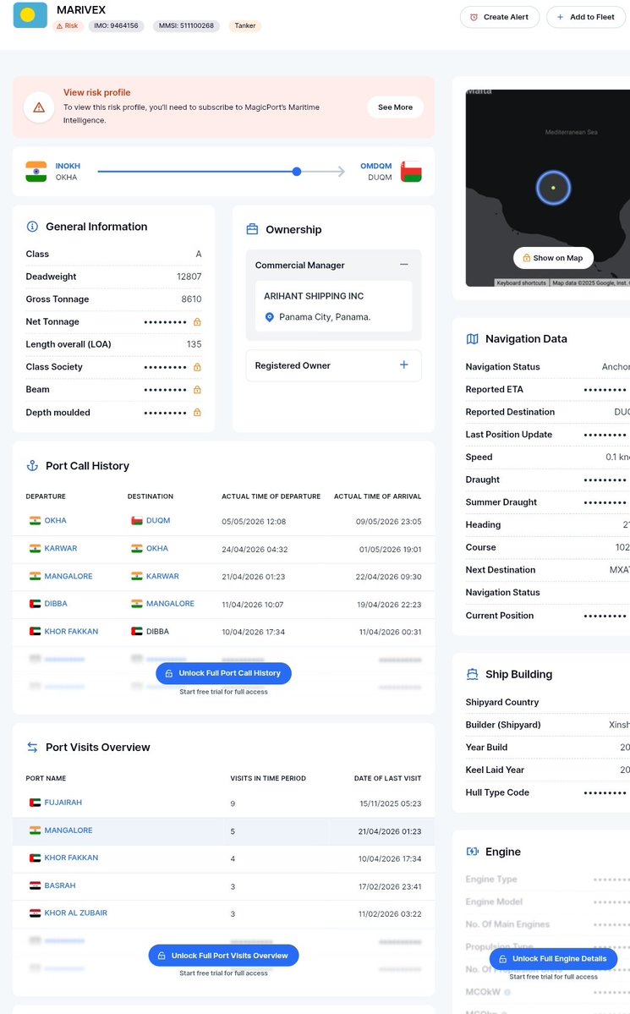Viewport: 630px width, 1014px height.
Task: Click the View risk profile heading
Action: tap(97, 92)
